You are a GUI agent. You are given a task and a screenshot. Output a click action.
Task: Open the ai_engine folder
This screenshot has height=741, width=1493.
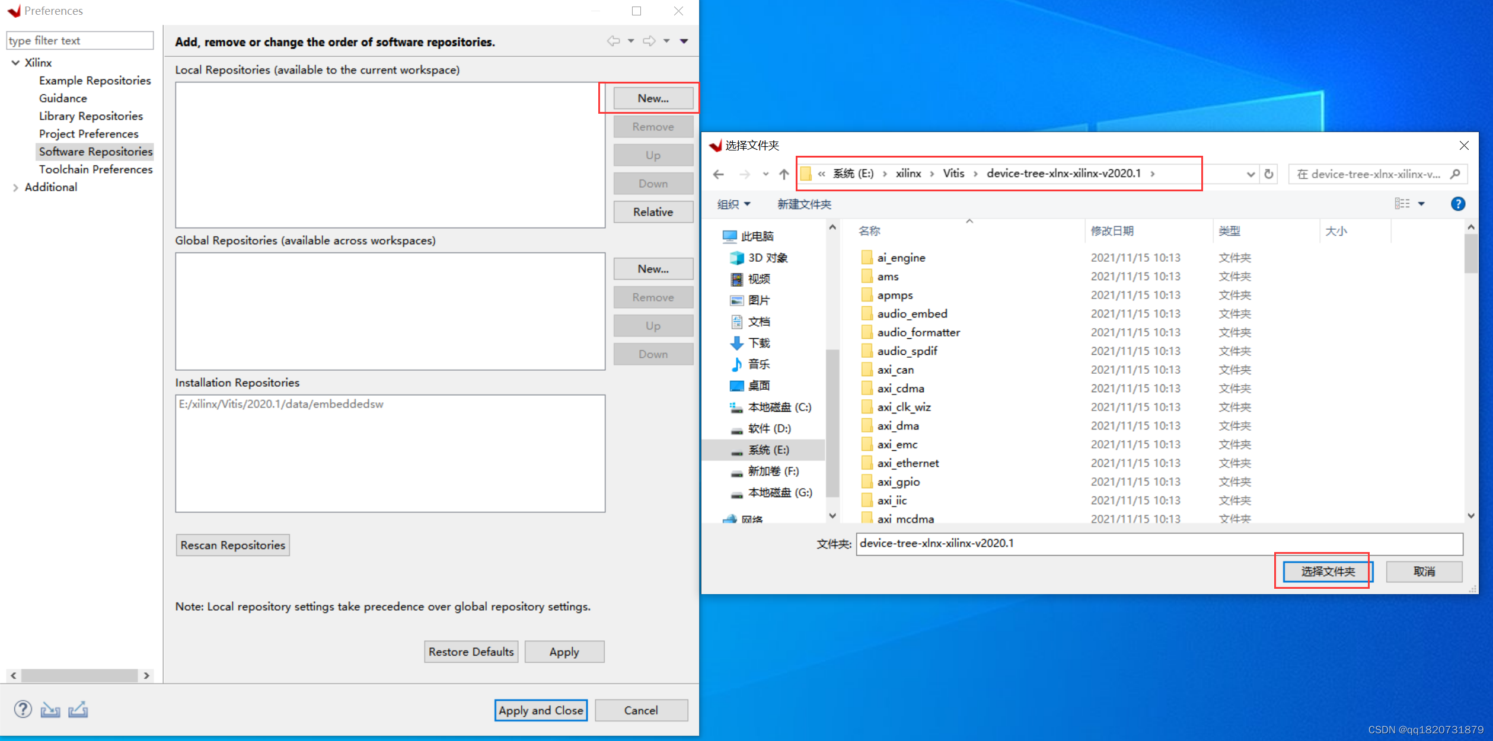[901, 258]
